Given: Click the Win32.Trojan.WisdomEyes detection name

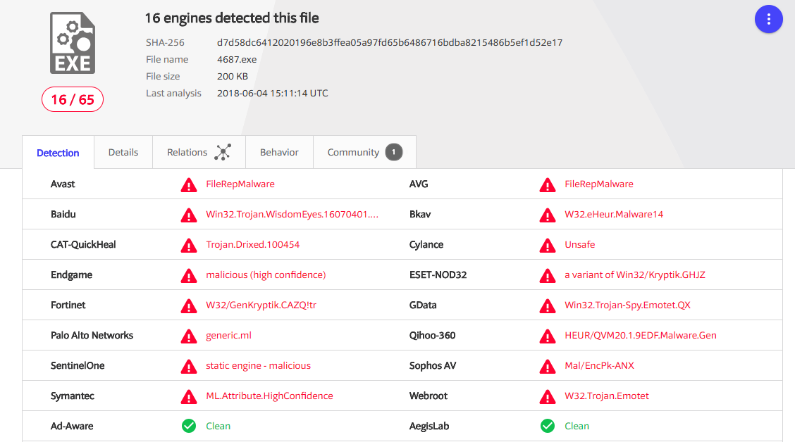Looking at the screenshot, I should point(292,214).
